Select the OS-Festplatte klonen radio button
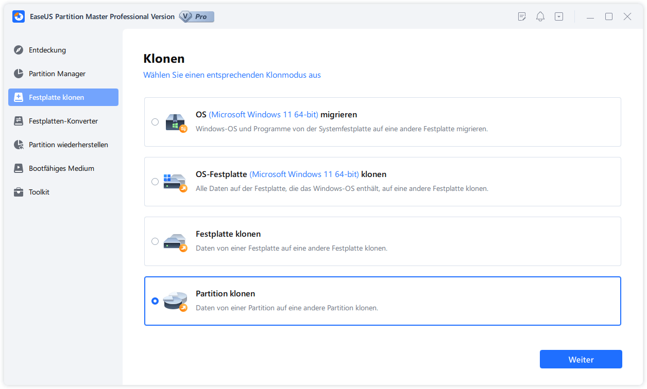The height and width of the screenshot is (389, 647). click(x=155, y=182)
